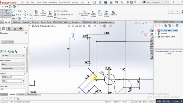Select the Smart Dimension tool
The height and width of the screenshot is (103, 183).
[7, 13]
